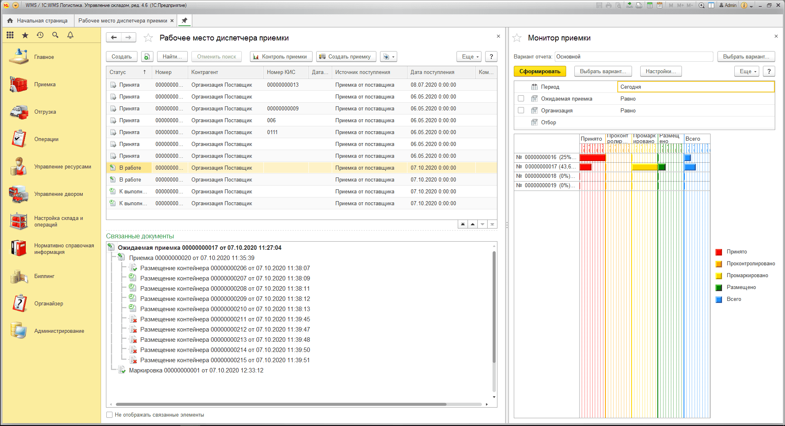Viewport: 785px width, 426px height.
Task: Enable the Ожидаемая приемка filter checkbox
Action: coord(521,99)
